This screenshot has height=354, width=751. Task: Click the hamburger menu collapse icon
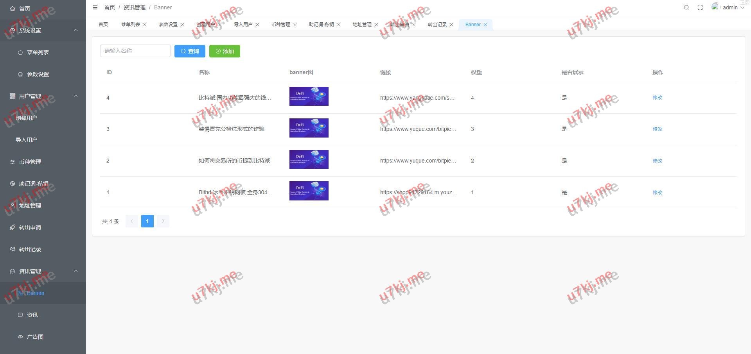point(95,7)
